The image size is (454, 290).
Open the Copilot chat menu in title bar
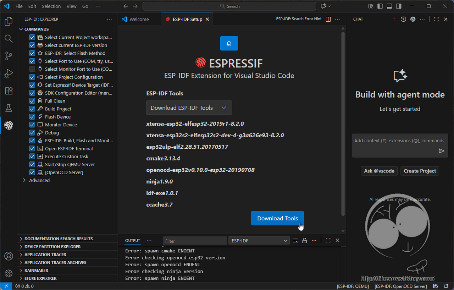pyautogui.click(x=326, y=6)
